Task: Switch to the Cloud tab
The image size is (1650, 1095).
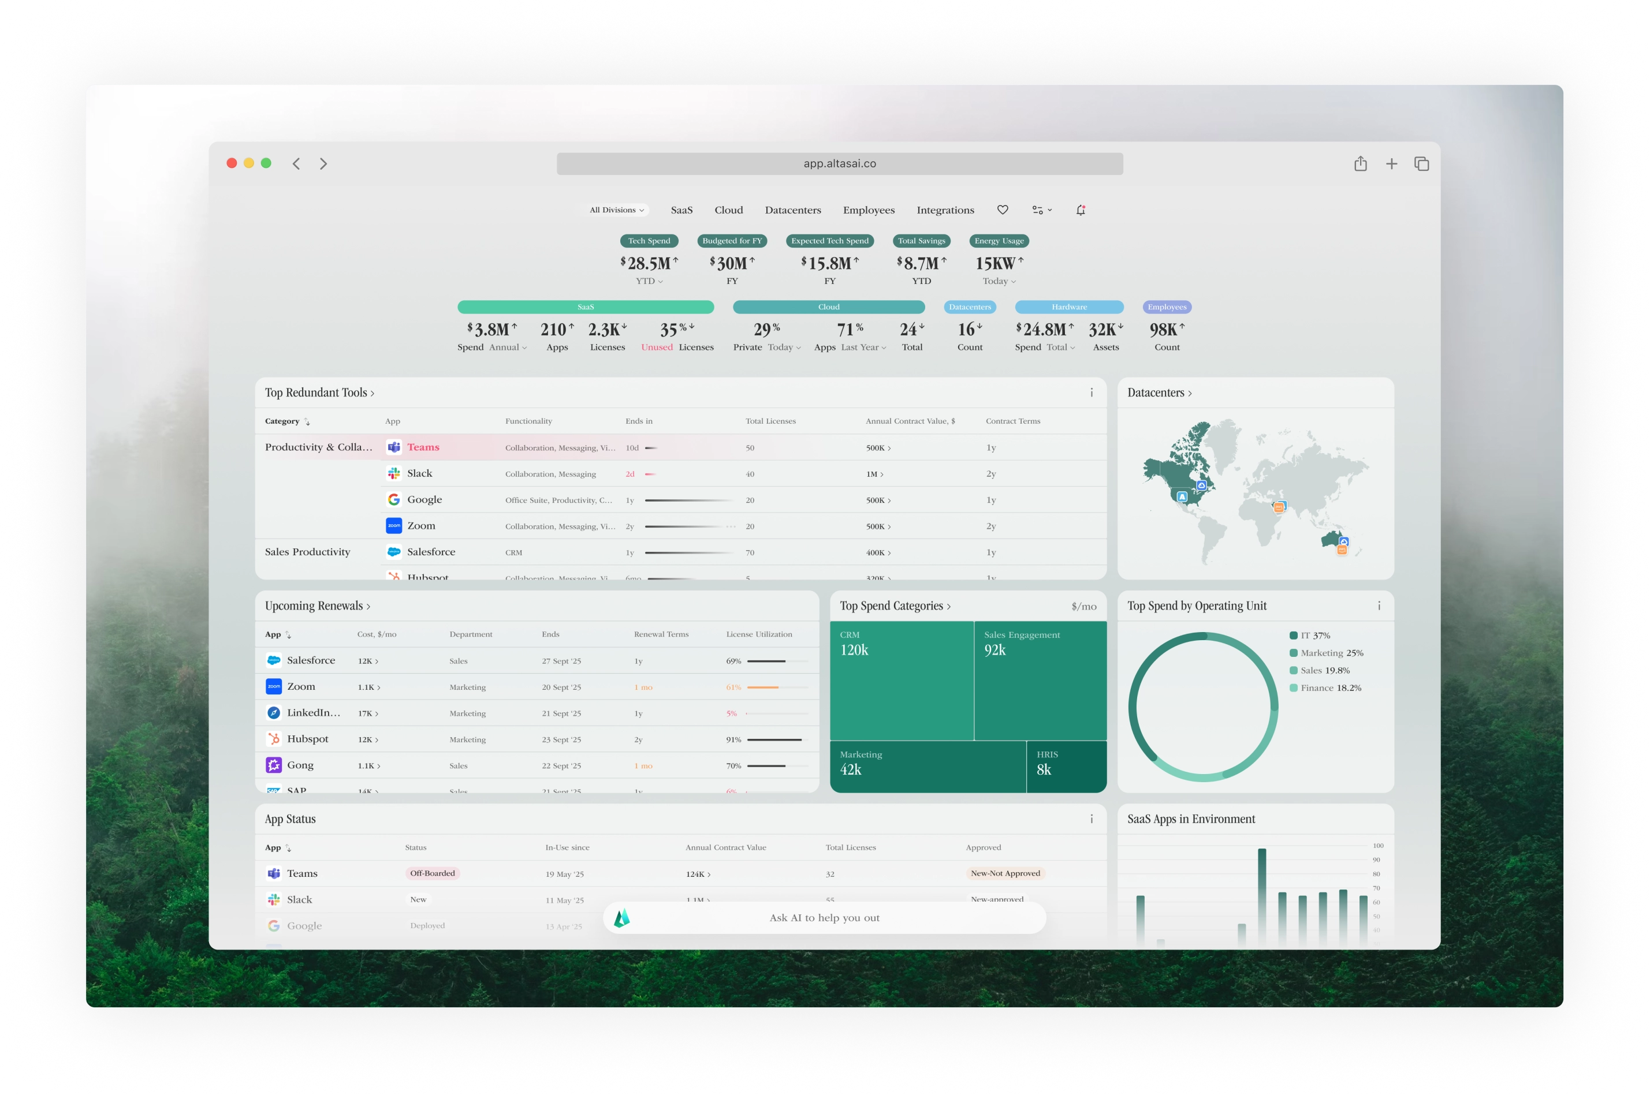Action: click(729, 210)
